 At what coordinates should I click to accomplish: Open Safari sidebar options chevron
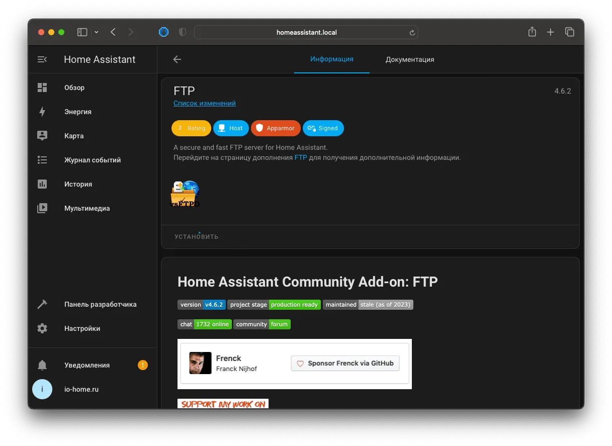(x=96, y=32)
